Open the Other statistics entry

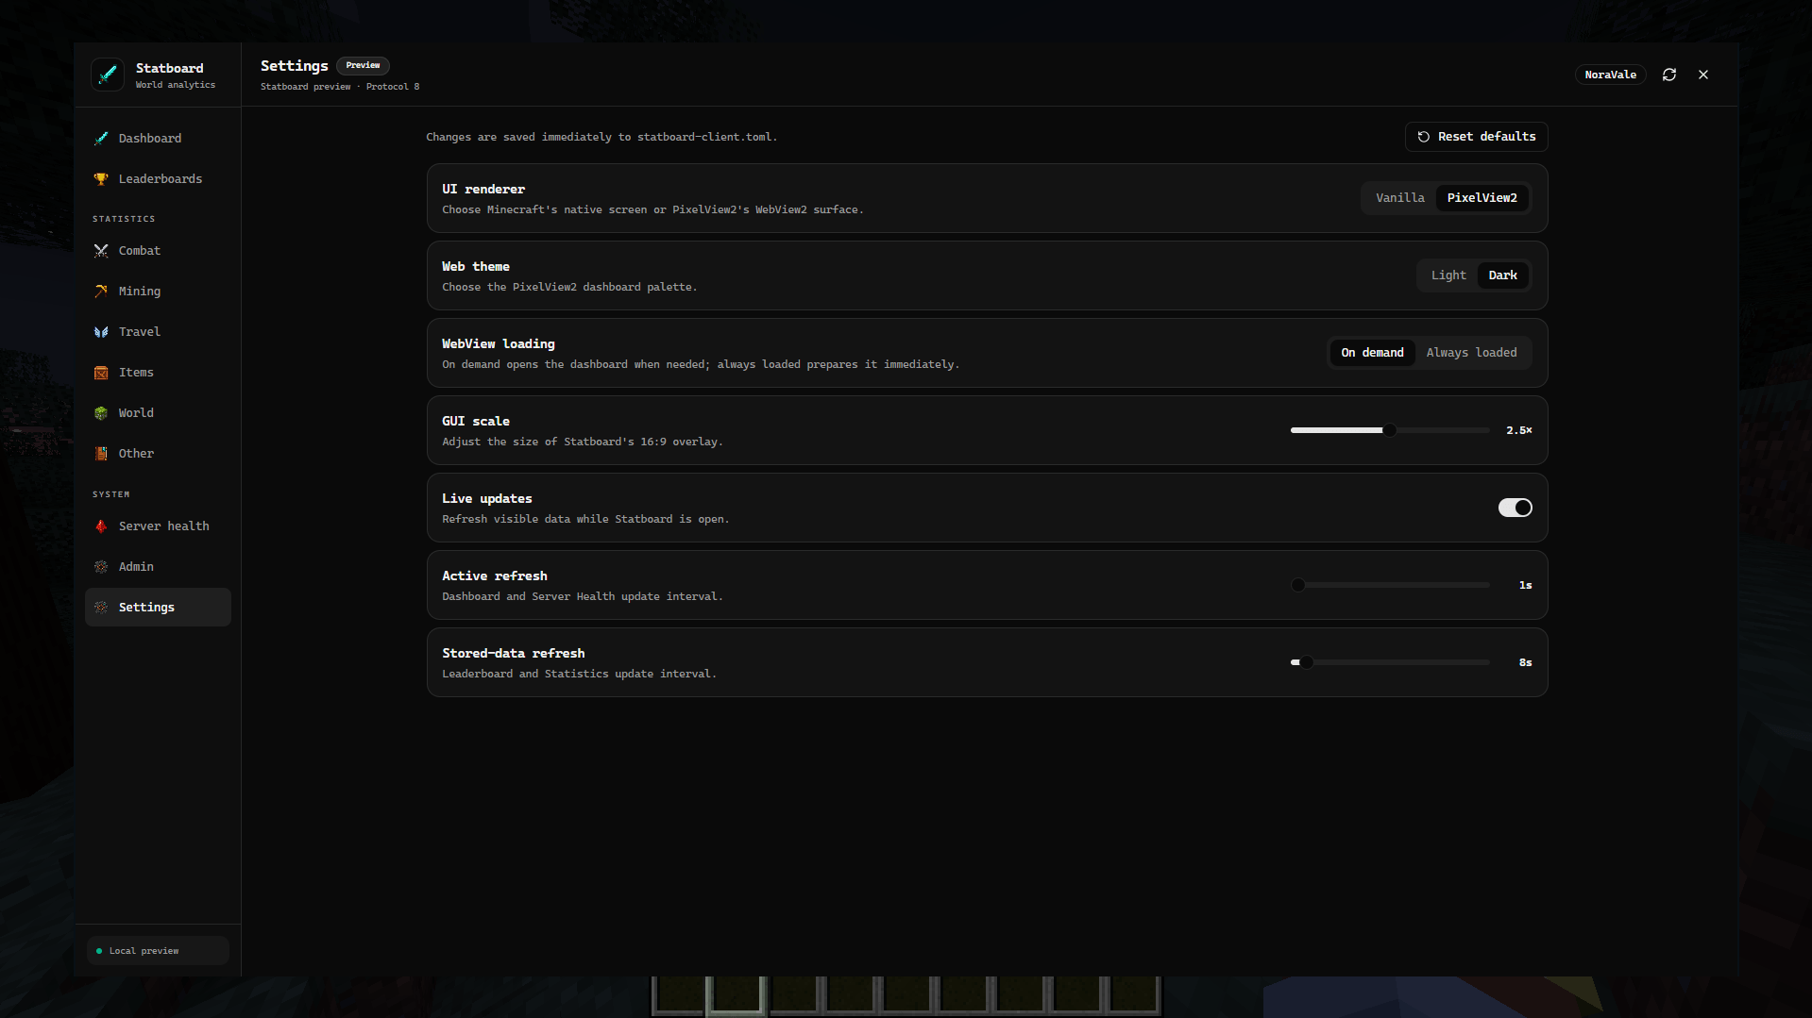(158, 454)
